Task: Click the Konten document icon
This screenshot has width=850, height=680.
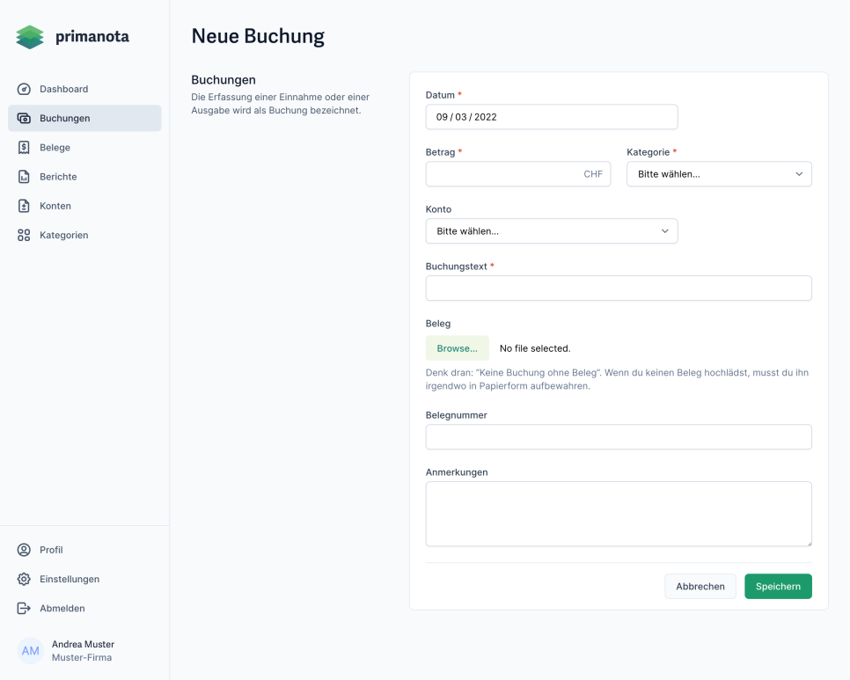Action: (25, 206)
